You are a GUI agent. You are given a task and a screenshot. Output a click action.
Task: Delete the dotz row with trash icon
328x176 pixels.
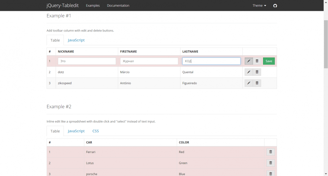257,72
